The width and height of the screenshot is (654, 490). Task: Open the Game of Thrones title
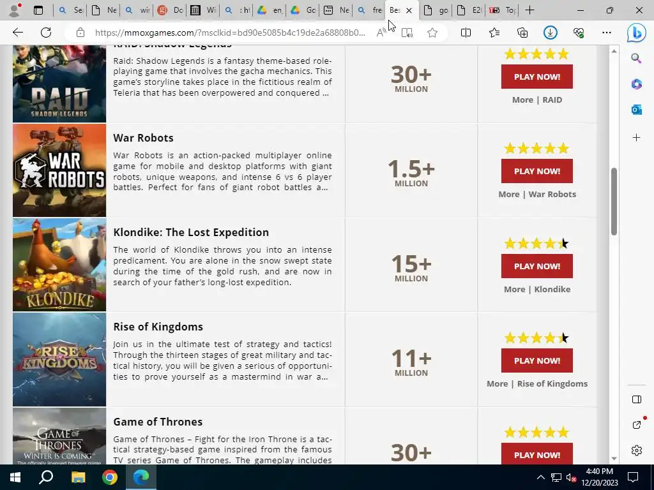tap(158, 422)
